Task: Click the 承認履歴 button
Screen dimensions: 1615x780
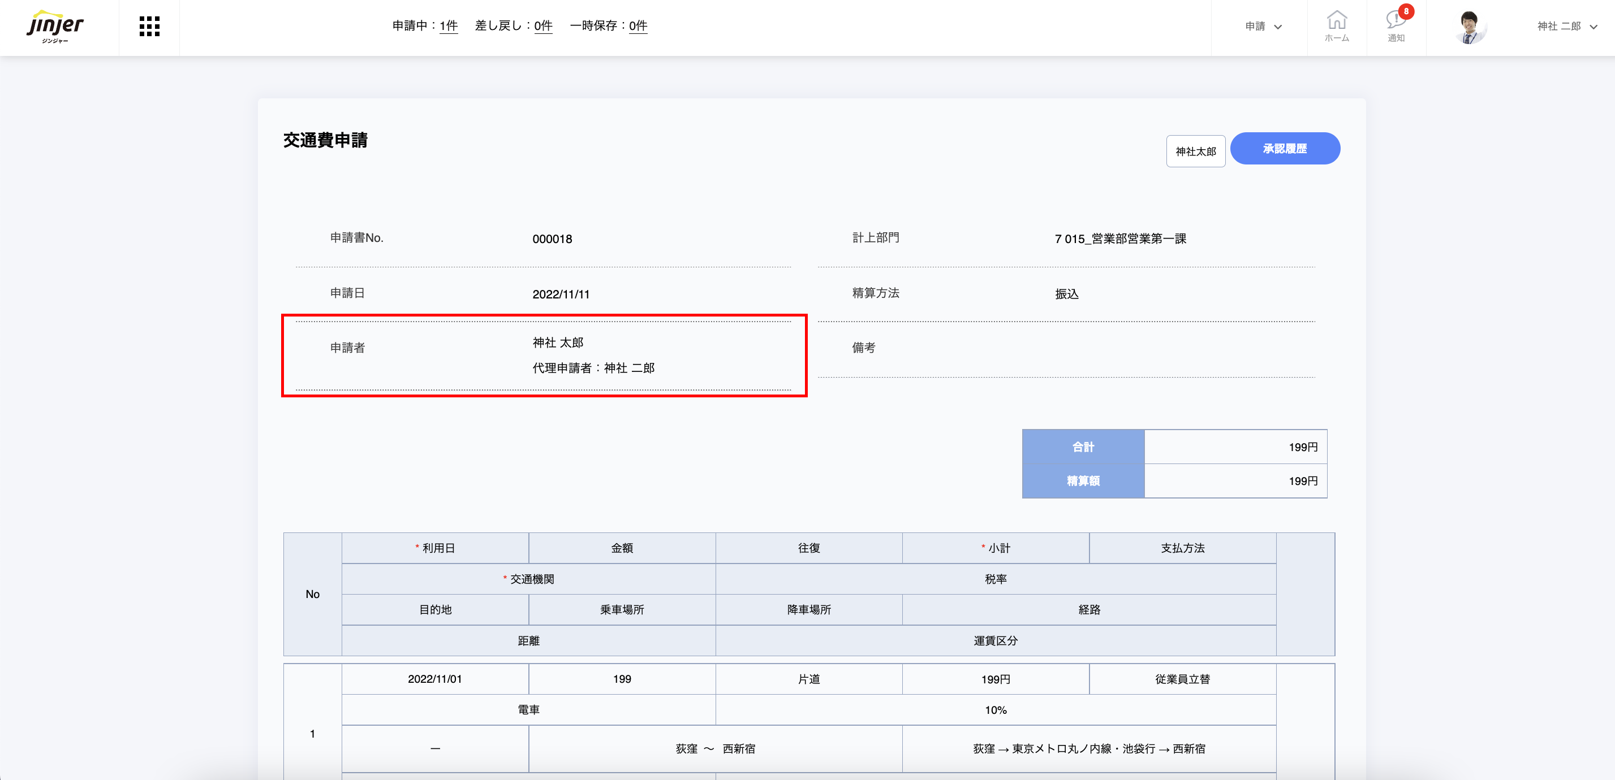Action: tap(1285, 149)
